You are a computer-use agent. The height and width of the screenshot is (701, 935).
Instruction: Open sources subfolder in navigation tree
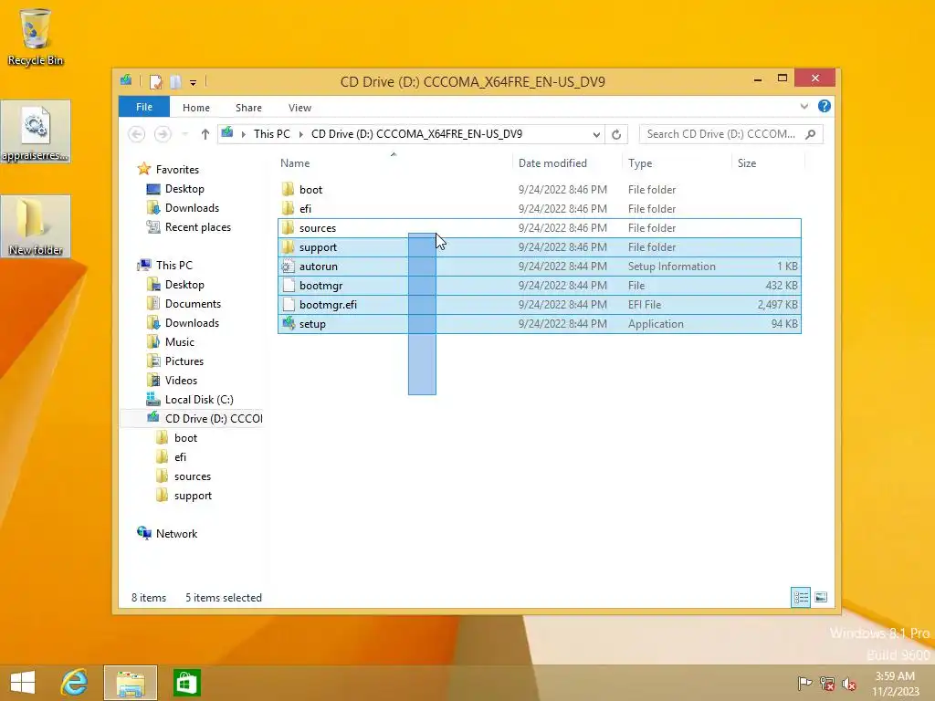[x=192, y=476]
